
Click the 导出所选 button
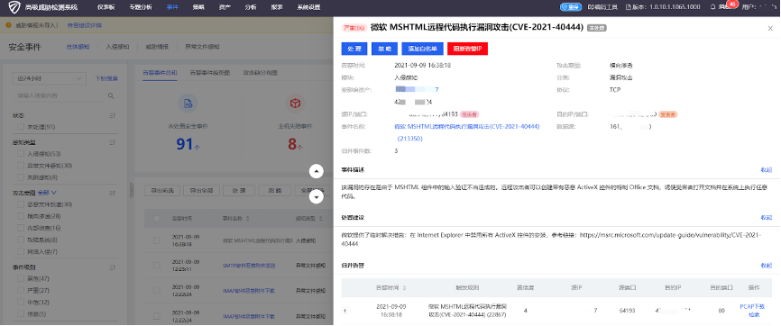pos(161,191)
